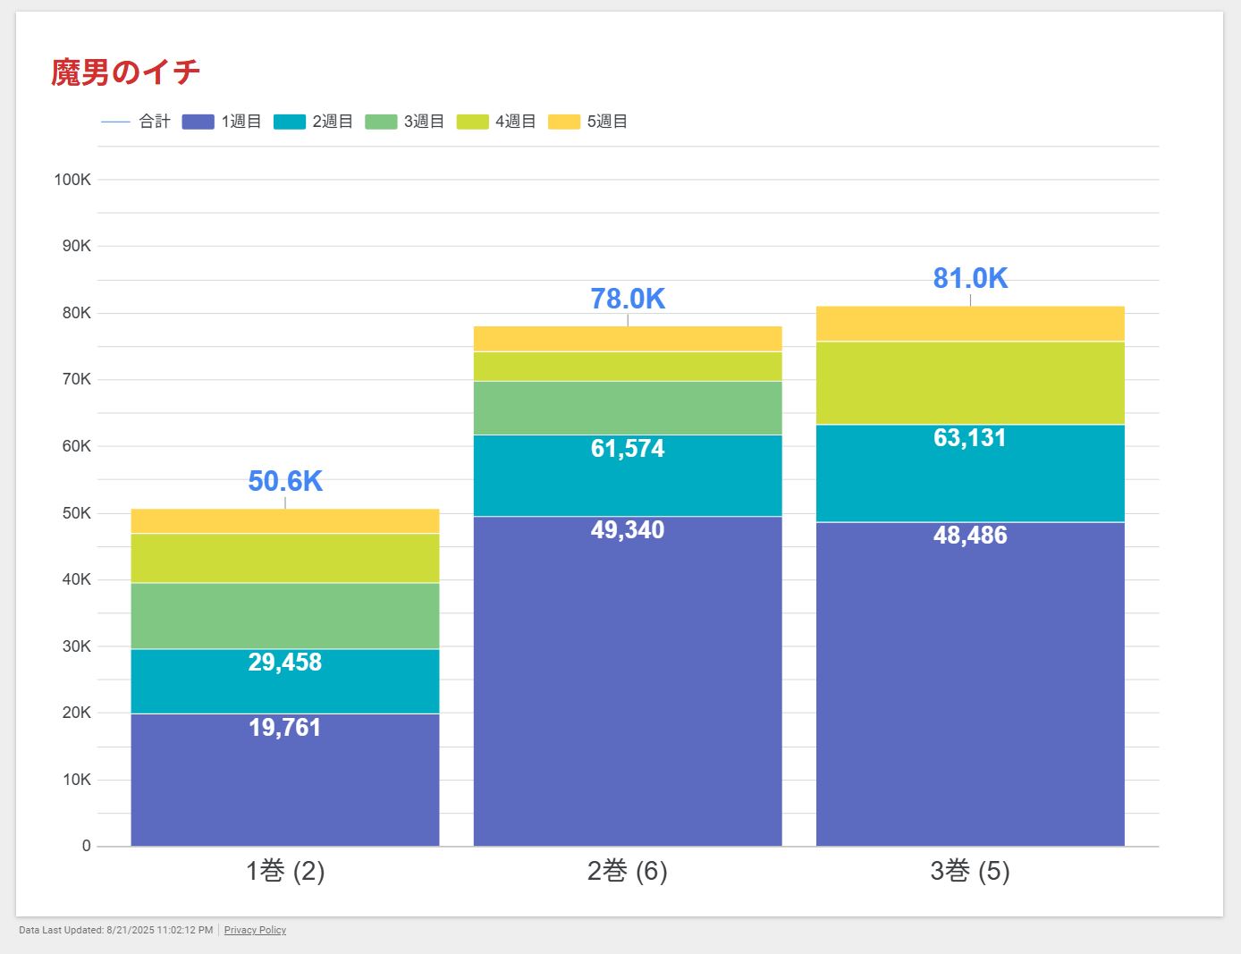
Task: Click the lime 4週目 segment of 1巻 bar
Action: [x=285, y=559]
